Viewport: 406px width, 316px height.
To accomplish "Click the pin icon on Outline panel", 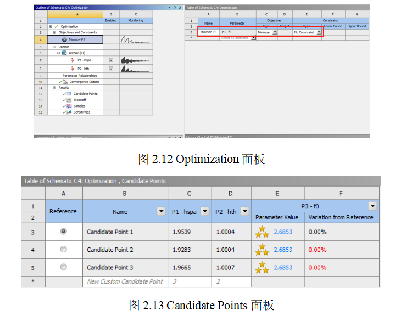I will pos(174,8).
